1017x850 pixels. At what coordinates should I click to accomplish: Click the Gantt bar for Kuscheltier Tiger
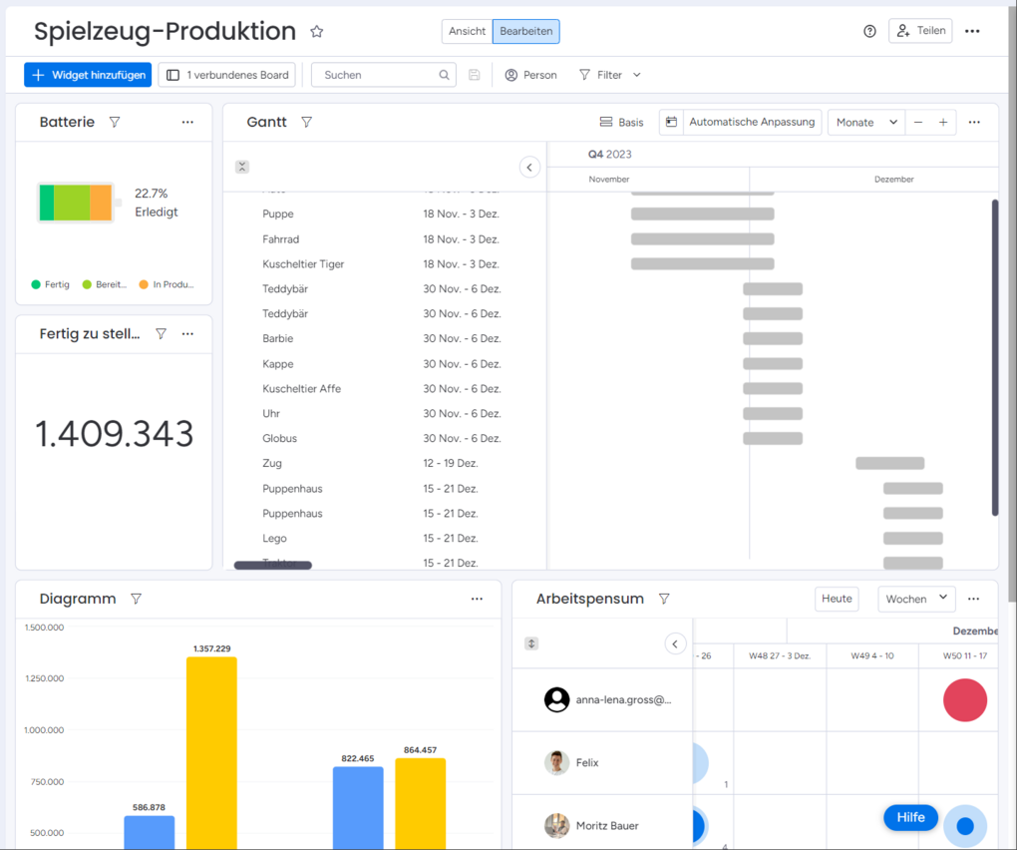pos(703,264)
